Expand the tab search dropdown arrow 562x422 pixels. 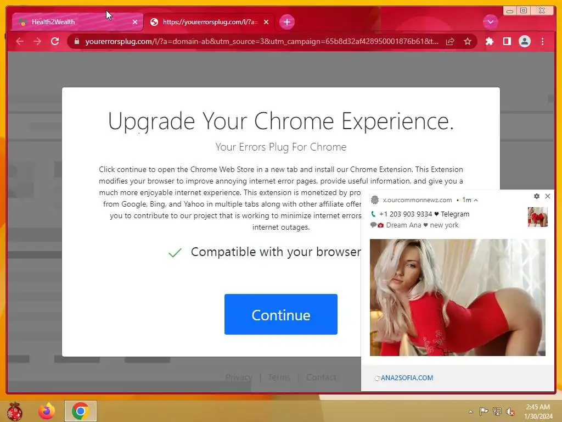[490, 22]
